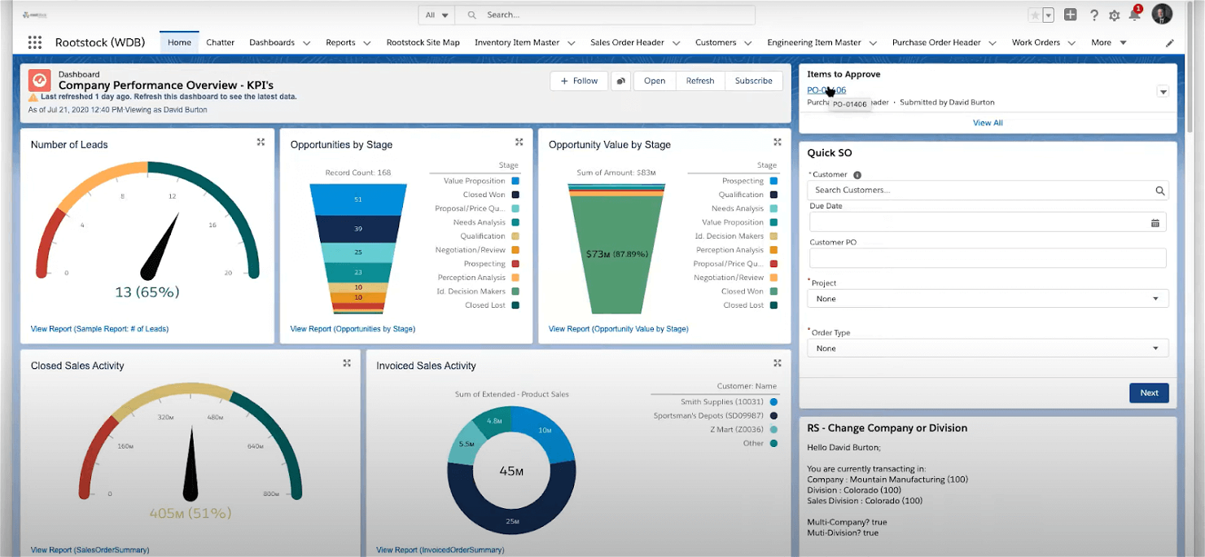The width and height of the screenshot is (1205, 557).
Task: Expand the Opportunities by Stage chart
Action: pos(519,142)
